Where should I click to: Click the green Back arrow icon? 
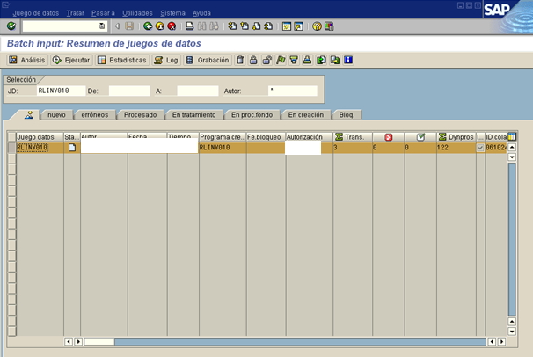click(x=147, y=26)
